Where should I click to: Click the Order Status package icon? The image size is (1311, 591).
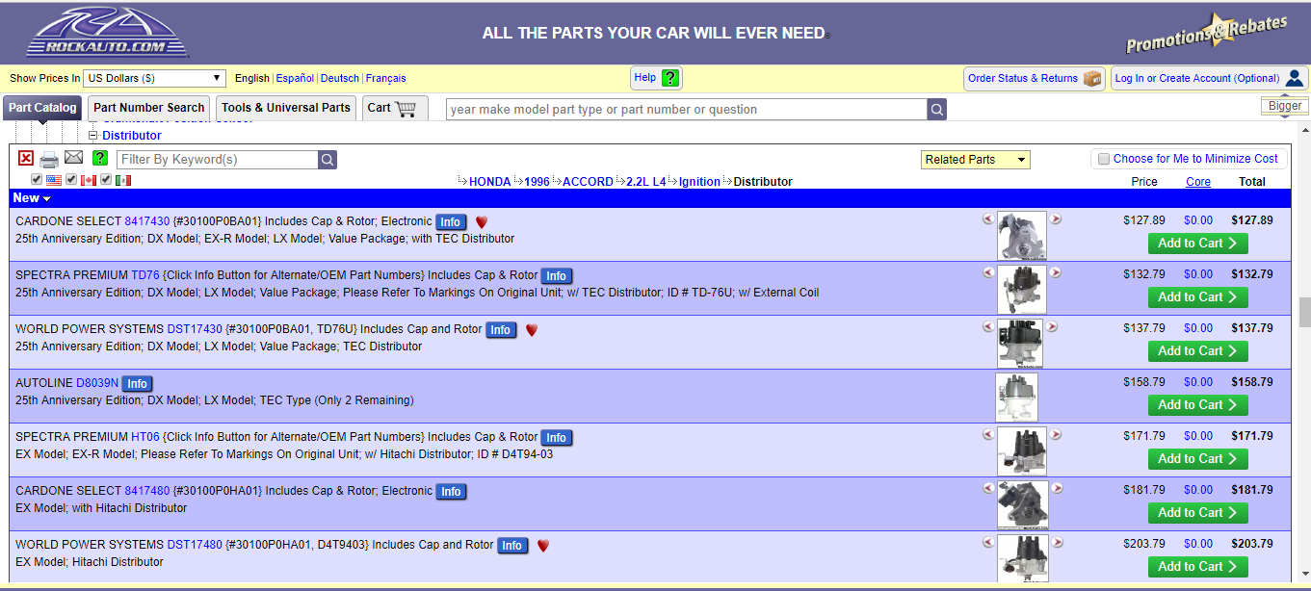[x=1092, y=78]
